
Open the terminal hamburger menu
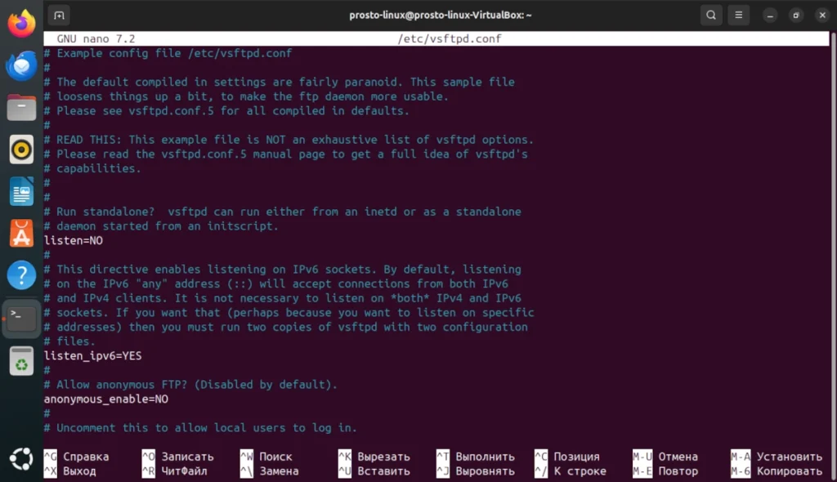click(x=739, y=15)
